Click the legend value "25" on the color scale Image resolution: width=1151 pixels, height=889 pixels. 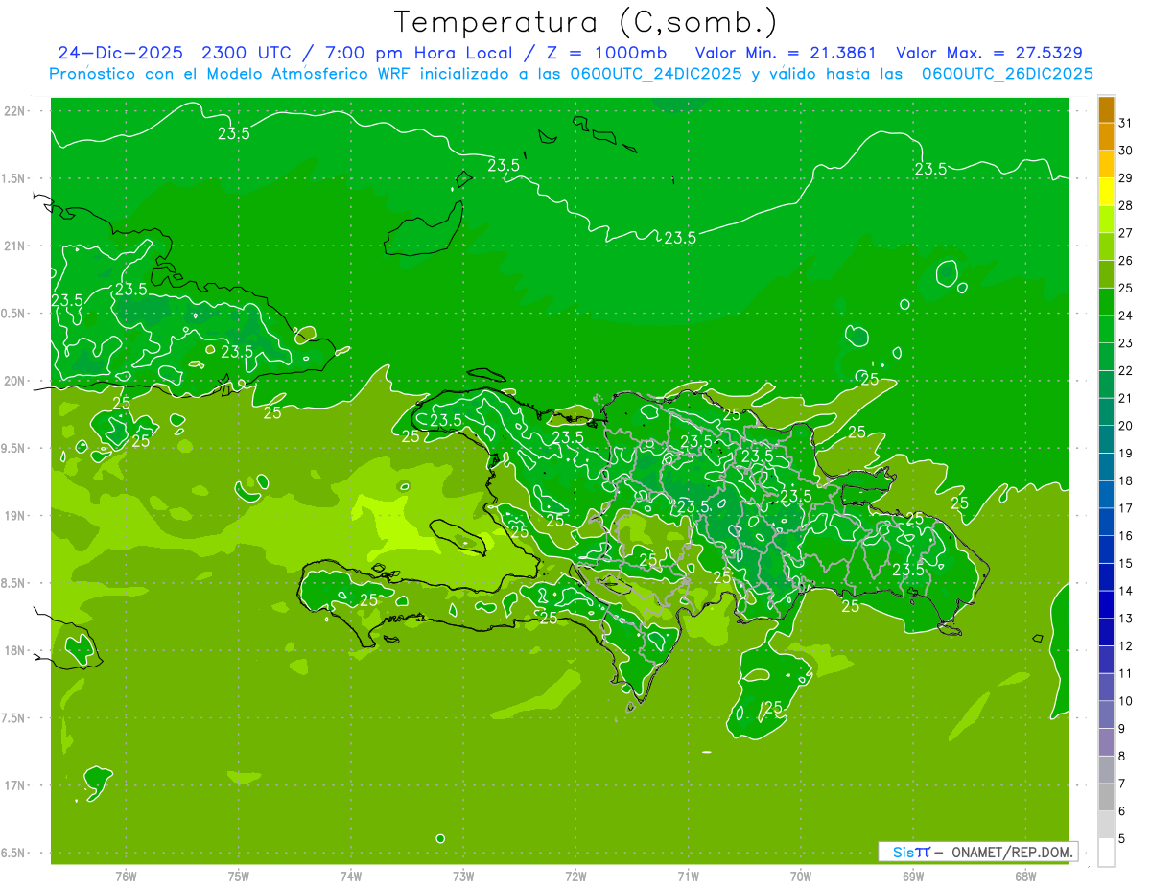[x=1125, y=289]
